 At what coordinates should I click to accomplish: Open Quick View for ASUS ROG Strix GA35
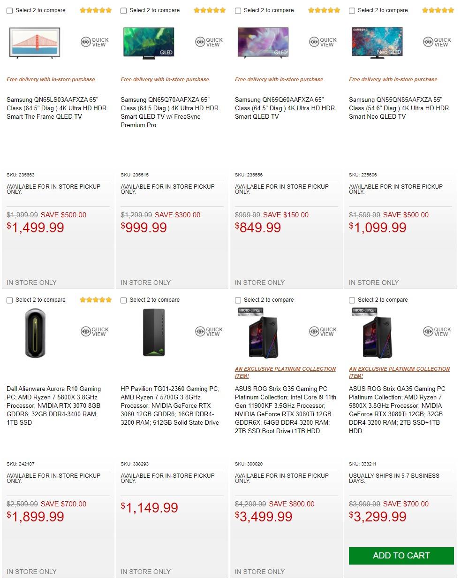click(x=437, y=332)
